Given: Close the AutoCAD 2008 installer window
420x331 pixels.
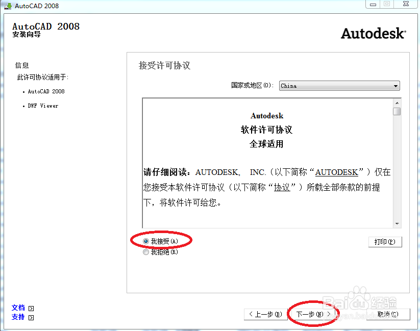Looking at the screenshot, I should (406, 4).
